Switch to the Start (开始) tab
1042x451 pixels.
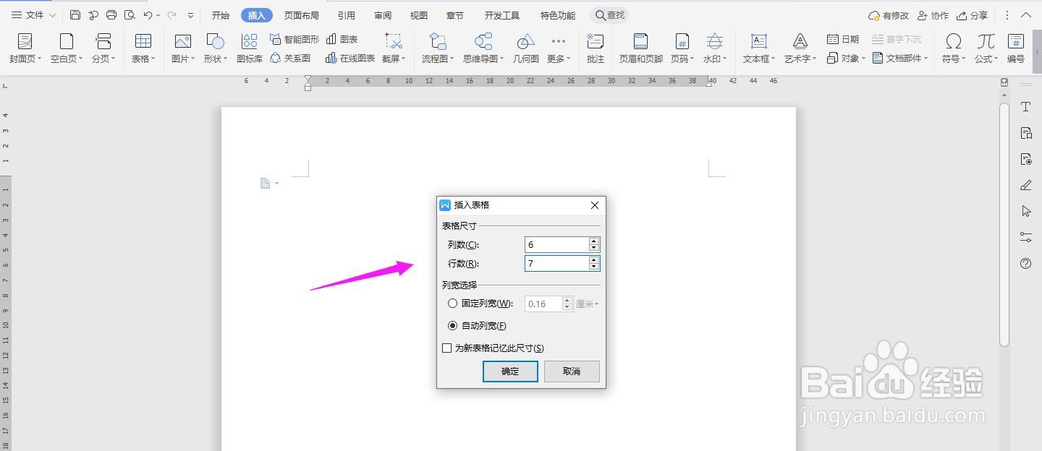tap(221, 15)
